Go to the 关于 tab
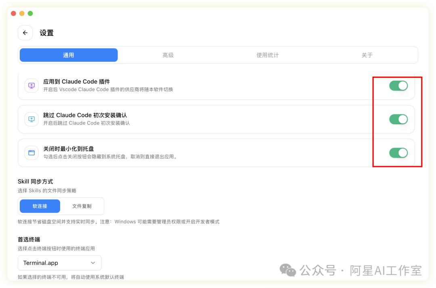The image size is (436, 288). (x=367, y=55)
